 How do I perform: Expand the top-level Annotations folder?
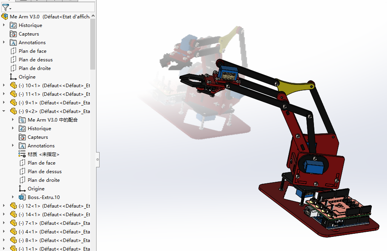coord(4,42)
